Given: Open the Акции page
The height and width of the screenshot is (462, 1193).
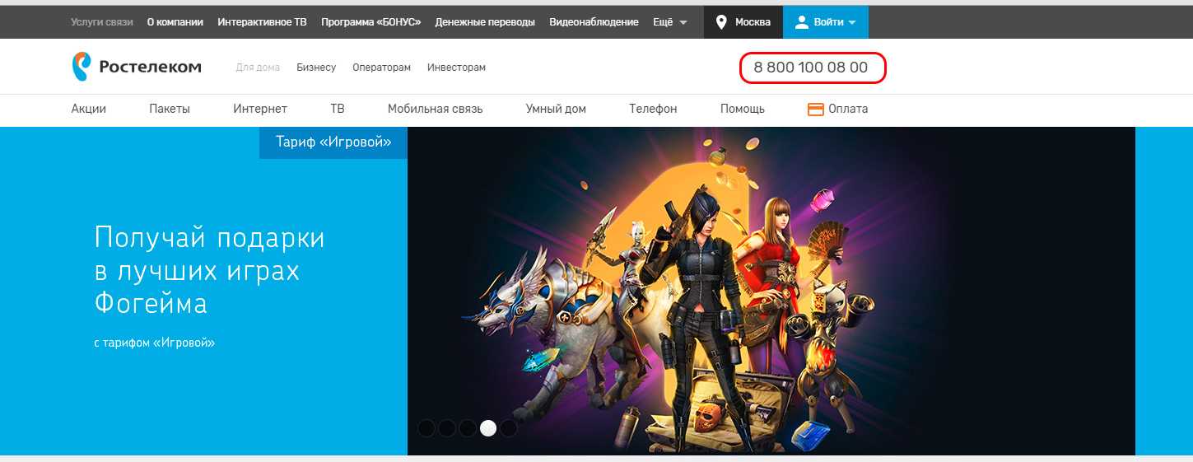Looking at the screenshot, I should 89,109.
